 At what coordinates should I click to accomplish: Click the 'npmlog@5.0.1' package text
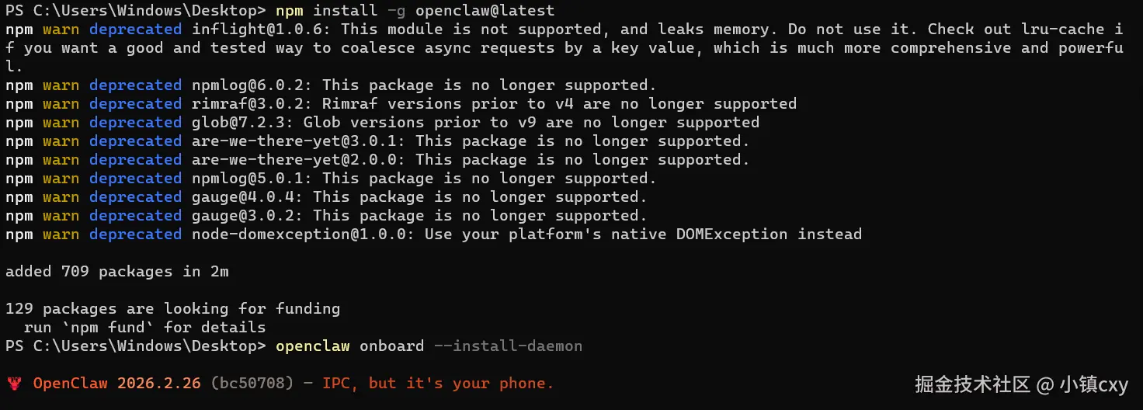pos(251,179)
